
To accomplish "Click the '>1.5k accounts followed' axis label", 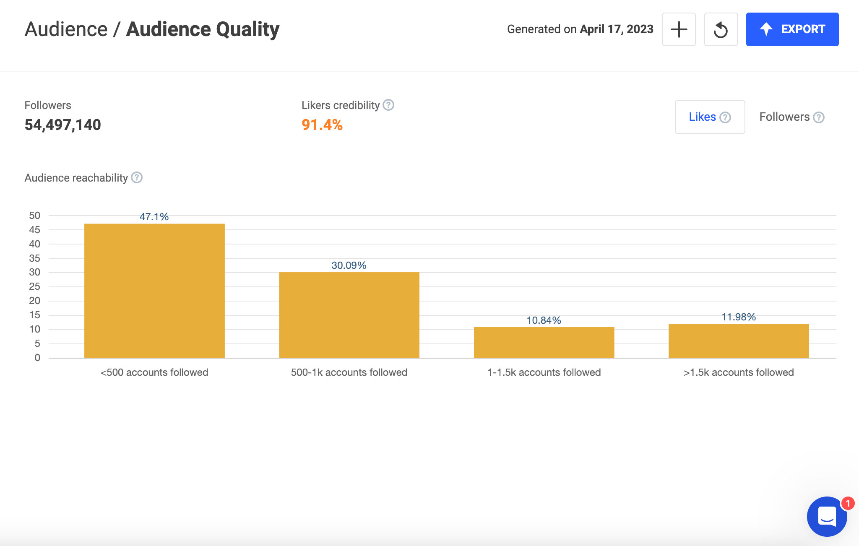I will coord(739,372).
